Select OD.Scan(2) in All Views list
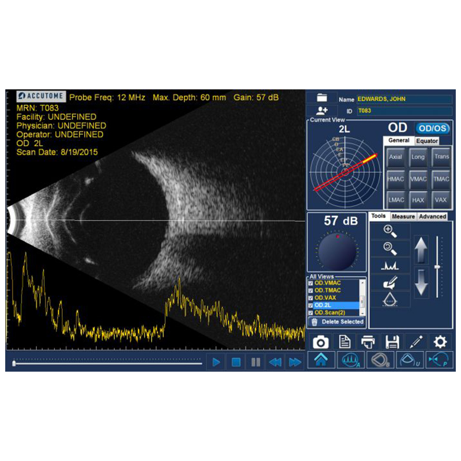The height and width of the screenshot is (461, 461). coord(330,313)
